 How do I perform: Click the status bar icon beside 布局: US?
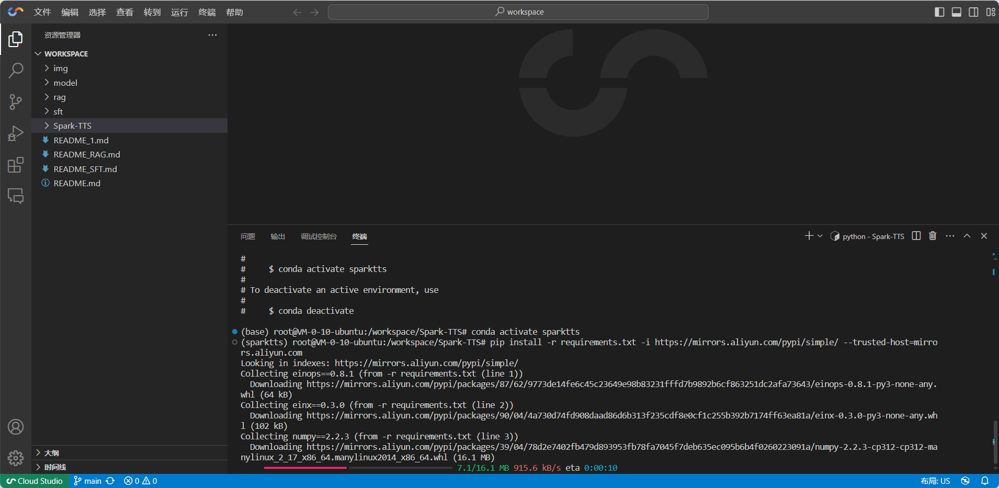[966, 481]
